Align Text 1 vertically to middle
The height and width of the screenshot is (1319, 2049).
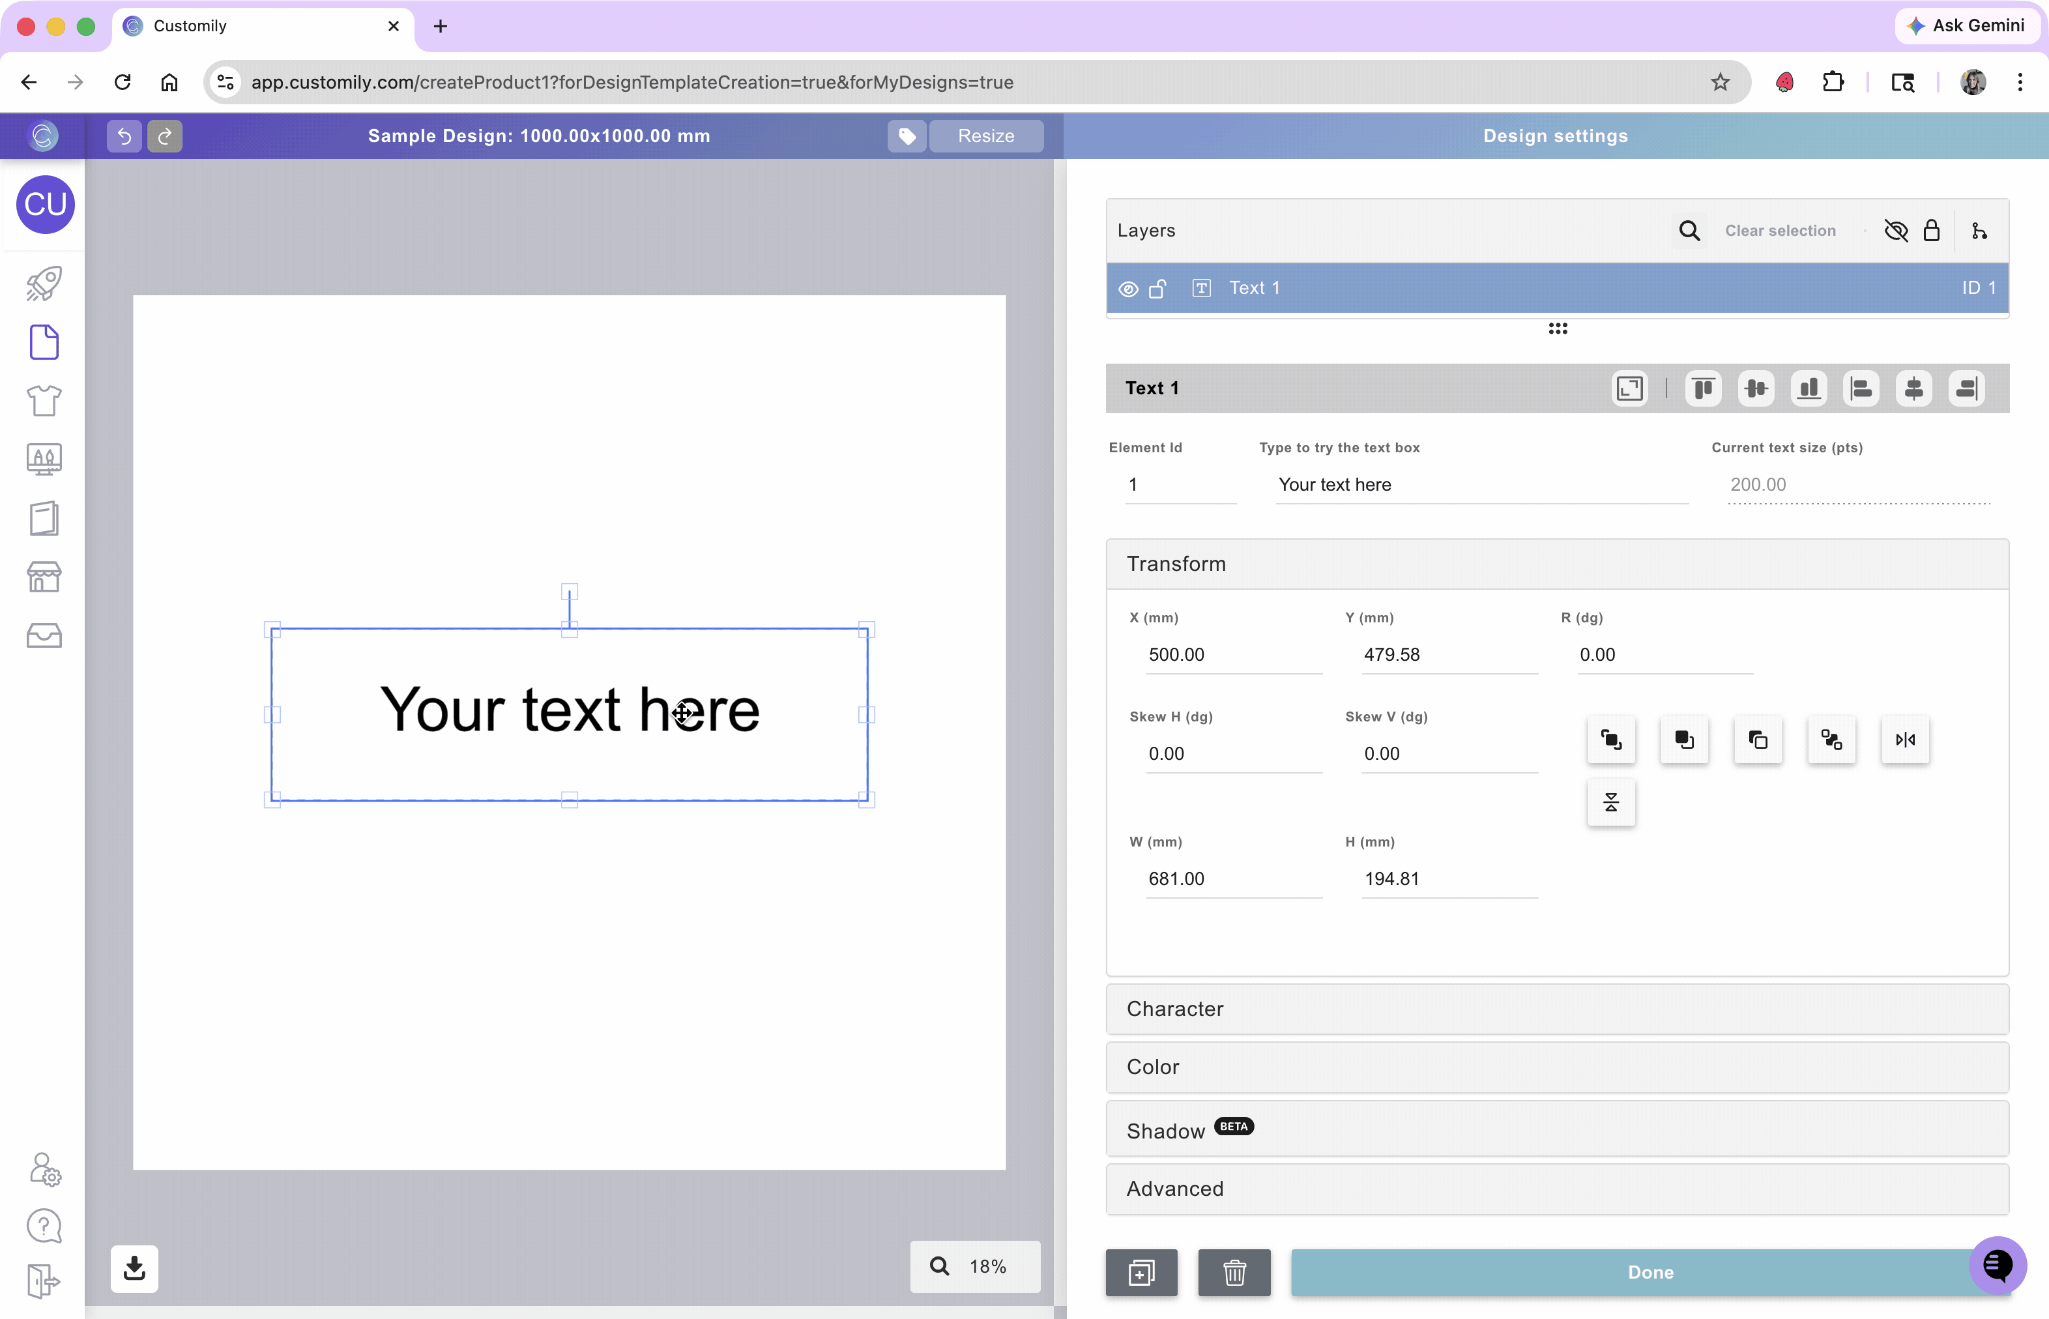tap(1756, 388)
